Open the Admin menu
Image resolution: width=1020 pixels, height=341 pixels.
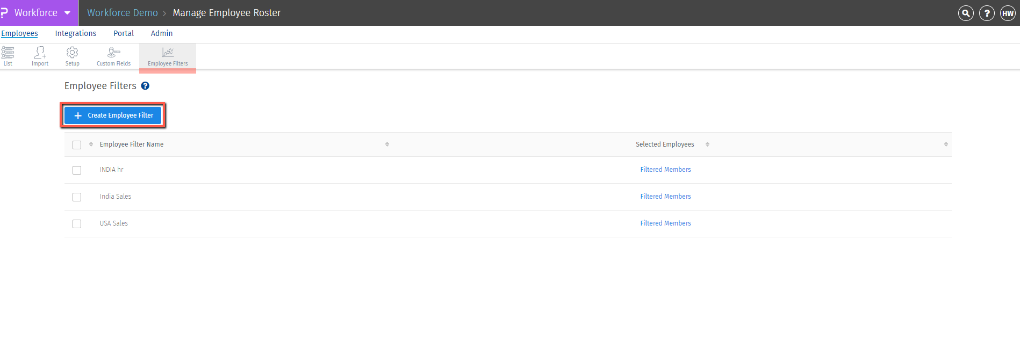pos(162,33)
